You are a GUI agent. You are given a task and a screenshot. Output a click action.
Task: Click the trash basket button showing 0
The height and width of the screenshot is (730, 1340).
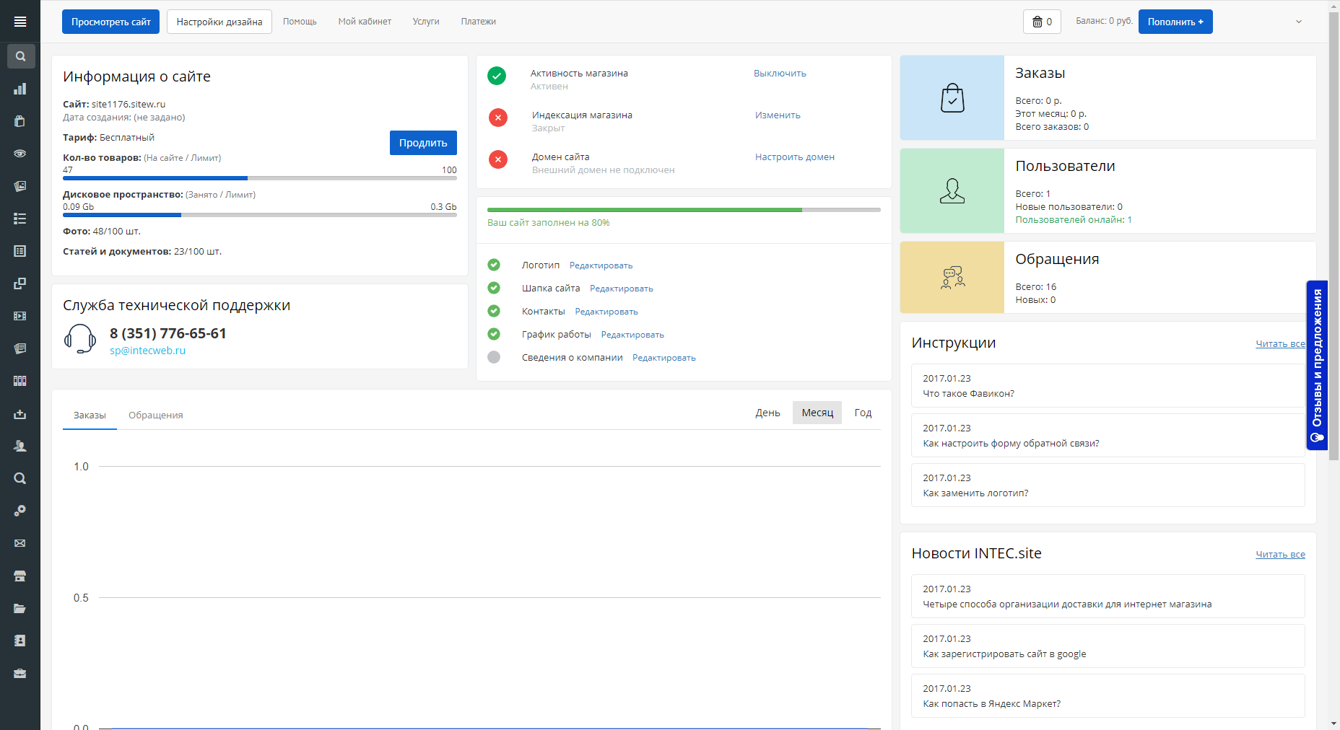(x=1041, y=22)
